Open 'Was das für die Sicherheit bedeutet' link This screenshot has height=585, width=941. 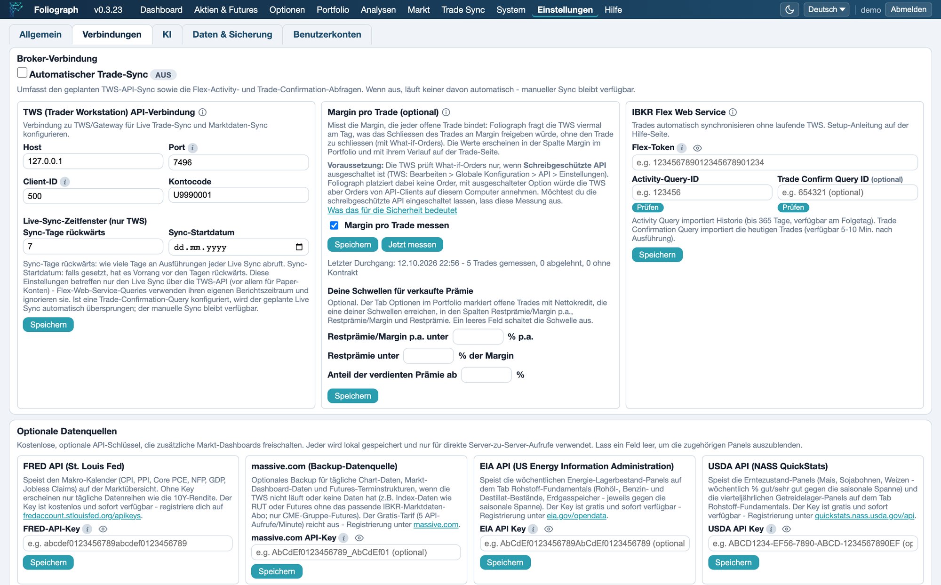point(392,210)
